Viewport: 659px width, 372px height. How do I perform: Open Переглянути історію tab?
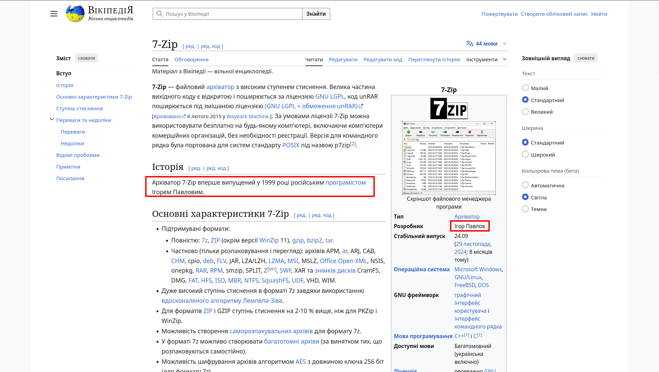pos(434,60)
